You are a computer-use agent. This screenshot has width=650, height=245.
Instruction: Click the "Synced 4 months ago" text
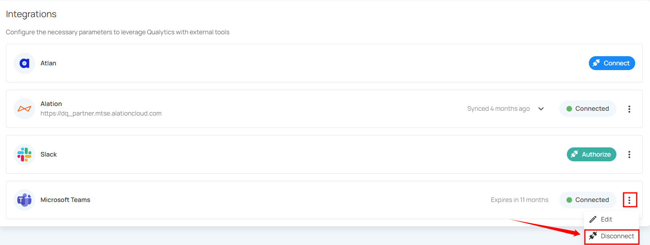(x=498, y=109)
